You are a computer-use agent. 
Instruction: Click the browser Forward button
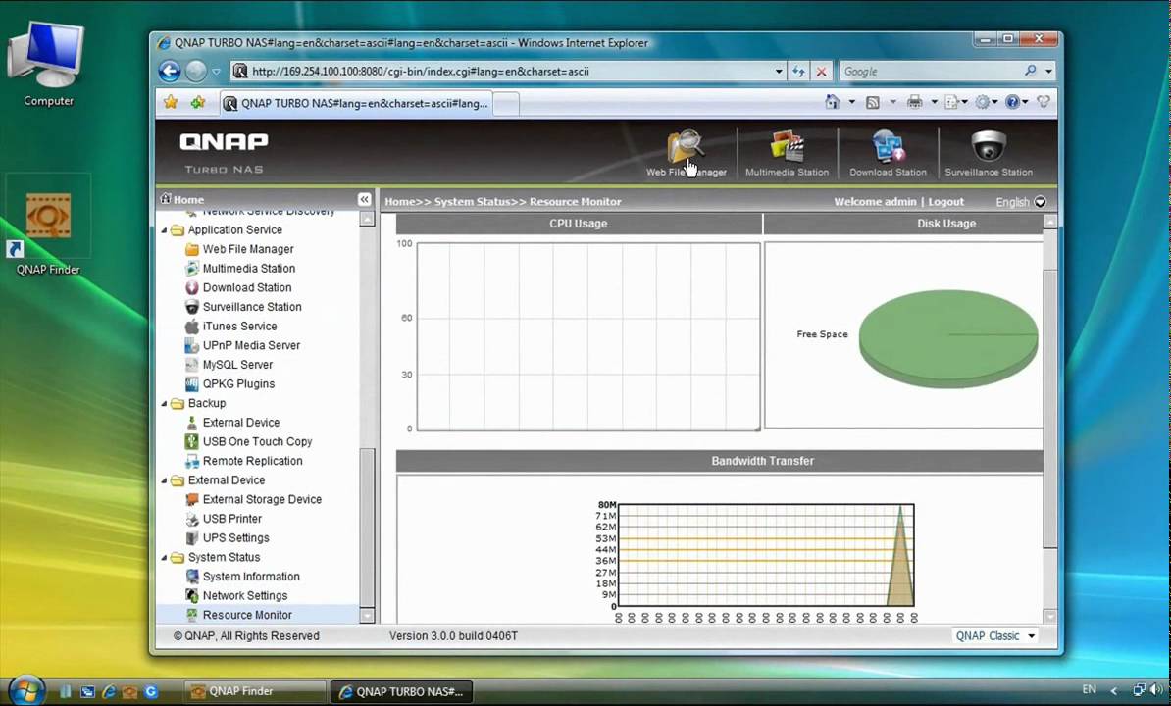coord(196,71)
